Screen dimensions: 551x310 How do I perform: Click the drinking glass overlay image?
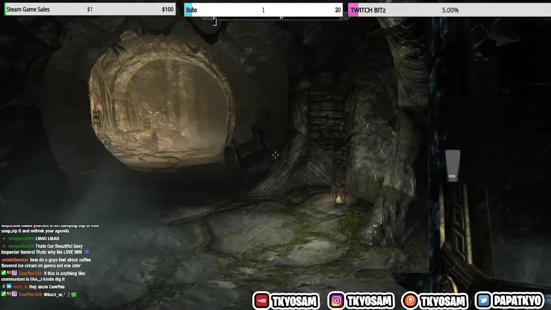452,166
